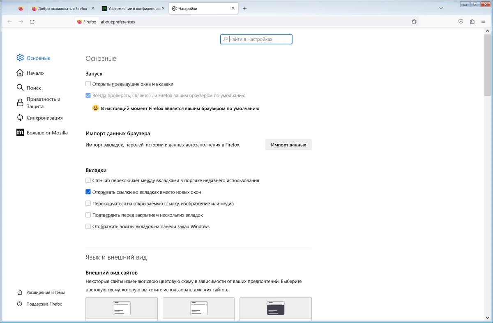Open a new tab with plus button
Screen dimensions: 493x323
pos(245,8)
